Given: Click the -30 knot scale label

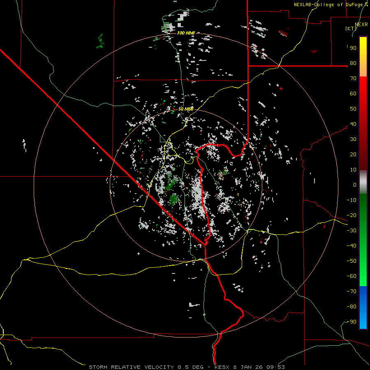Looking at the screenshot, I should coord(351,231).
